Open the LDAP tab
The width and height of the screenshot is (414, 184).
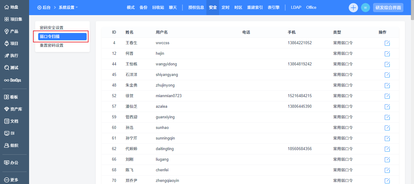[x=296, y=8]
